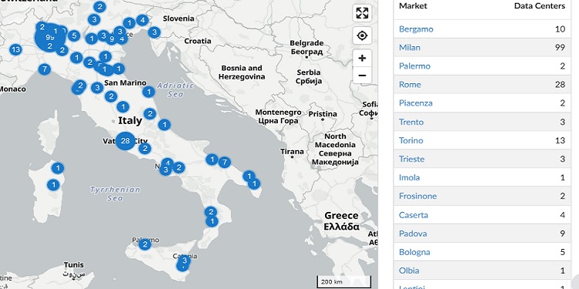Click the Bari-area marker labeled 7
579x289 pixels.
point(224,162)
